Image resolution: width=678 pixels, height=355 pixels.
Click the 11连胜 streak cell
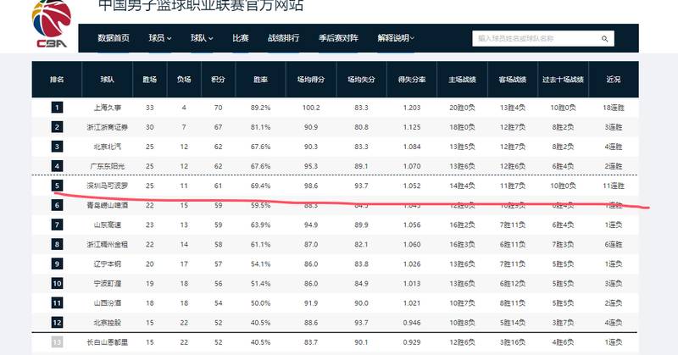coord(613,186)
